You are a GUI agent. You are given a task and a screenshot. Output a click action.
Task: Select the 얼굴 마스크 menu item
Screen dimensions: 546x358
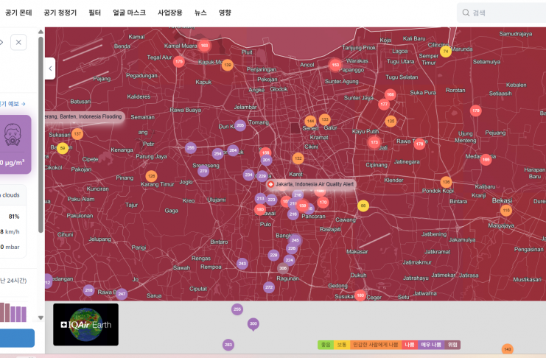coord(129,13)
